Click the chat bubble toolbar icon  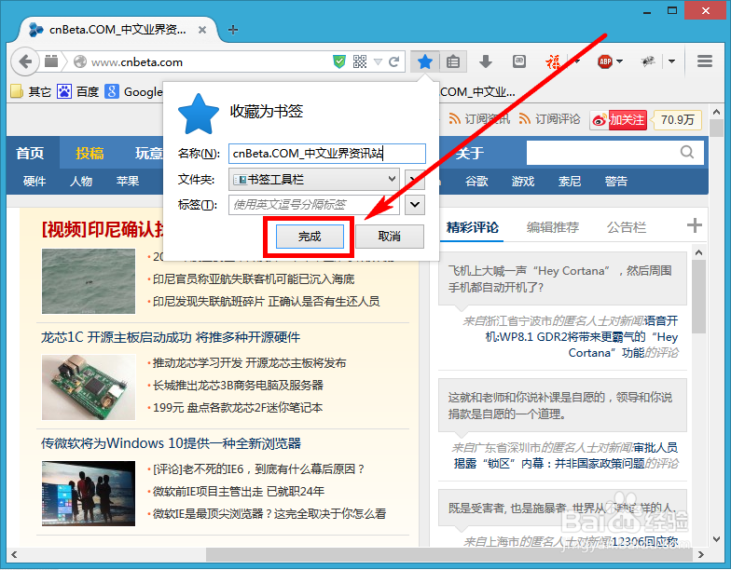click(x=518, y=61)
